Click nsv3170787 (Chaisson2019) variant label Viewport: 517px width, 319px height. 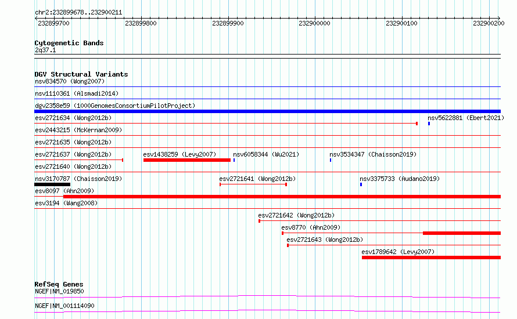(x=78, y=179)
